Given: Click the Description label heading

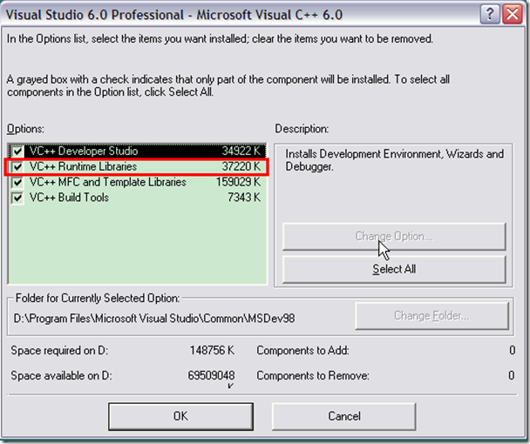Looking at the screenshot, I should click(x=302, y=129).
